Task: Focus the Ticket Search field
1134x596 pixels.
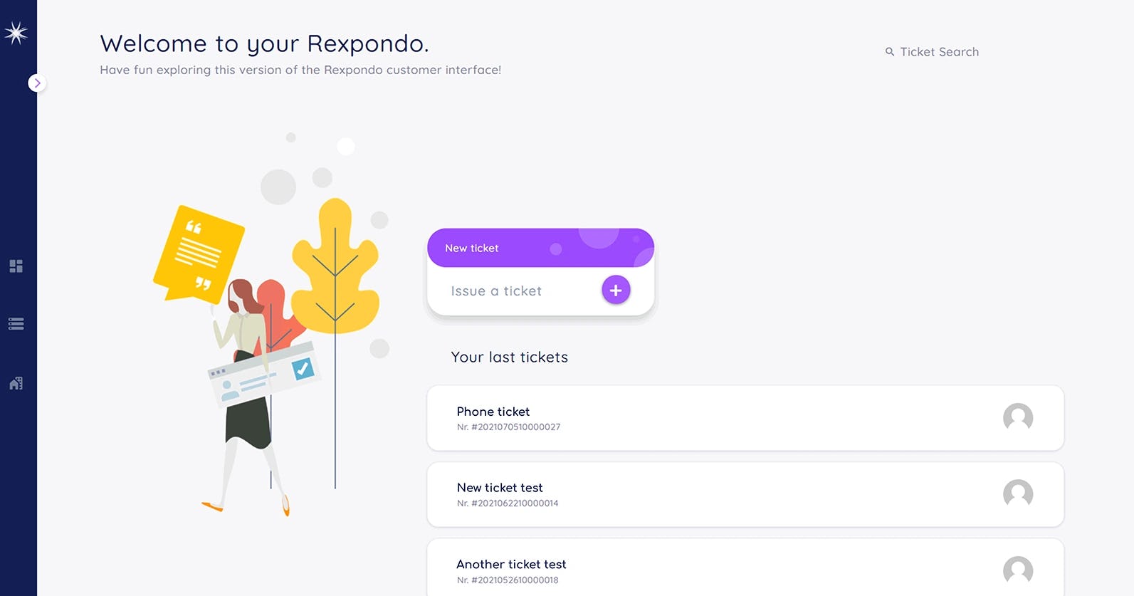Action: click(939, 52)
